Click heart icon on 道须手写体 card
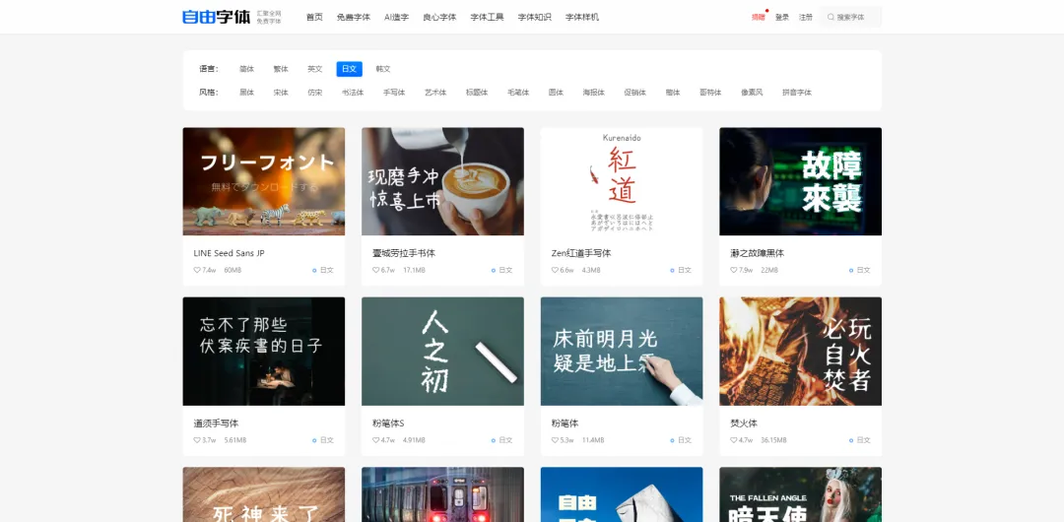 [x=197, y=440]
